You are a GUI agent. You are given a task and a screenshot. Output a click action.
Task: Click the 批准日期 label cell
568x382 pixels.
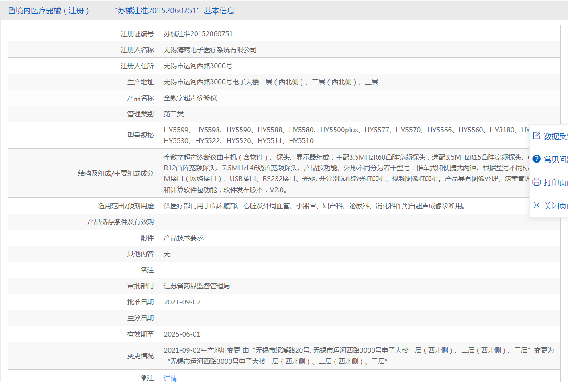pyautogui.click(x=84, y=302)
